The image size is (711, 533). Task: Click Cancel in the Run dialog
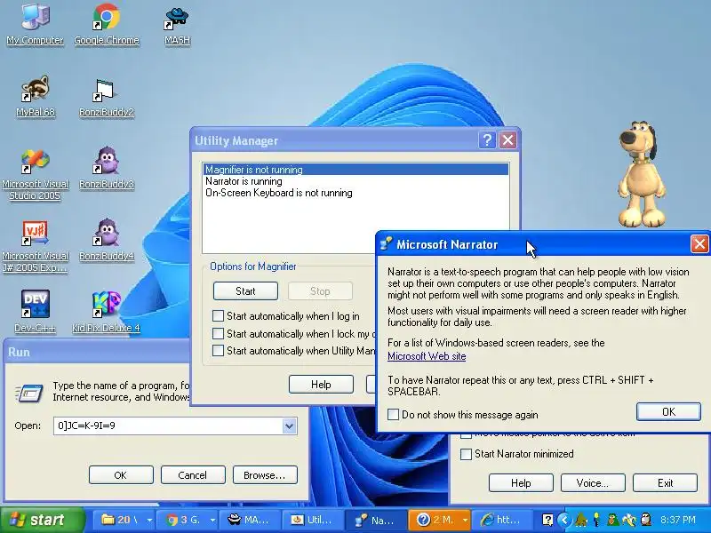[x=192, y=475]
